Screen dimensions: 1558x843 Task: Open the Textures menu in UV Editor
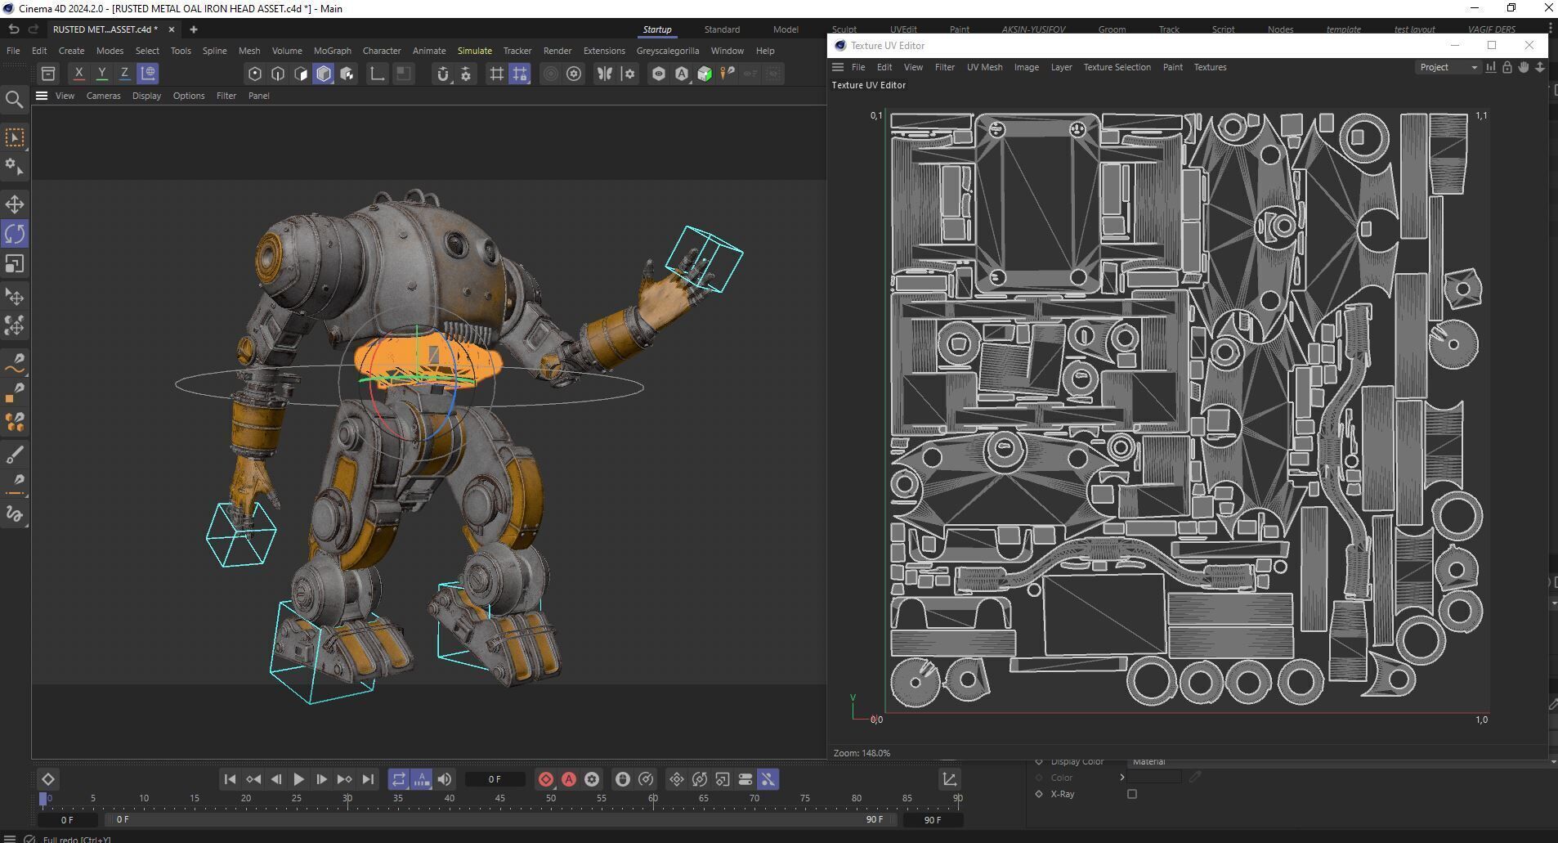tap(1210, 67)
